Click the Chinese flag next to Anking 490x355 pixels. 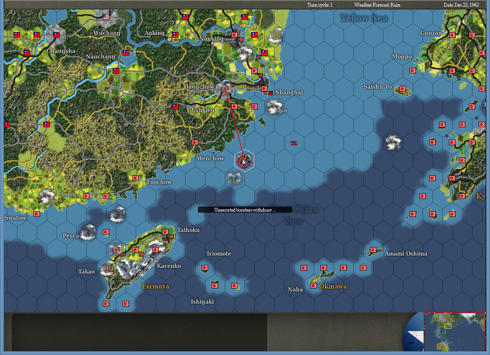tap(175, 35)
